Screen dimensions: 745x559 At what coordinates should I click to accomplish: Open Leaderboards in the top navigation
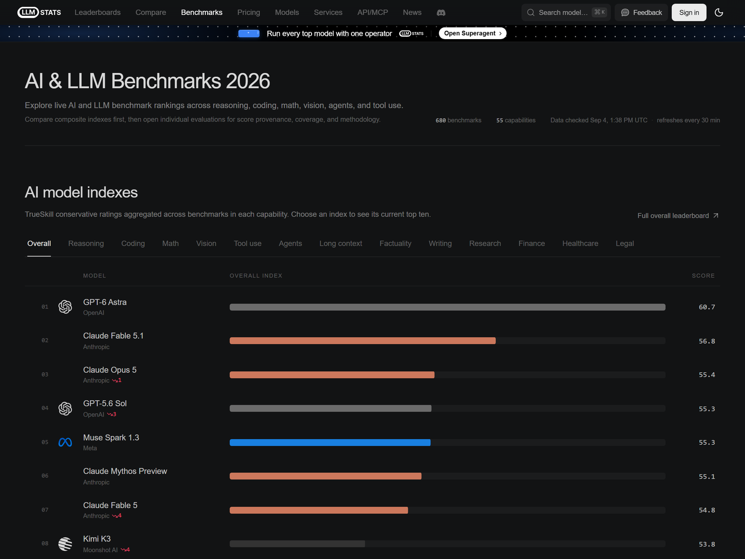click(97, 13)
